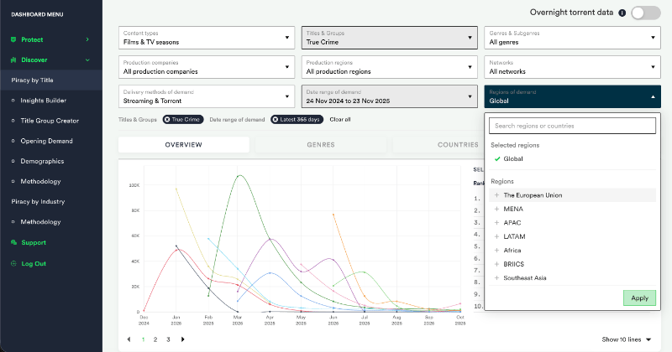Open Piracy by Title menu item

[x=32, y=80]
